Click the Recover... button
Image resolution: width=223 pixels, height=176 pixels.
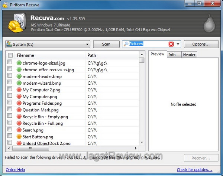click(x=201, y=158)
